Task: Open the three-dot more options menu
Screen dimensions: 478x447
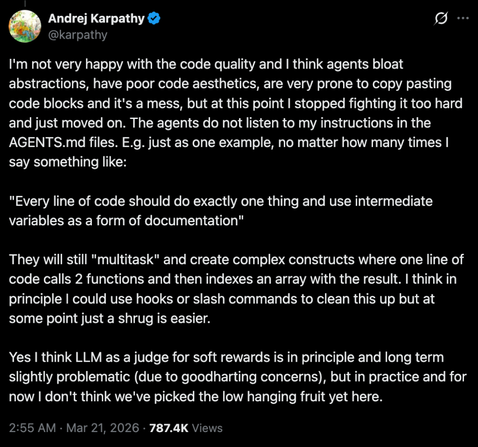Action: [462, 19]
